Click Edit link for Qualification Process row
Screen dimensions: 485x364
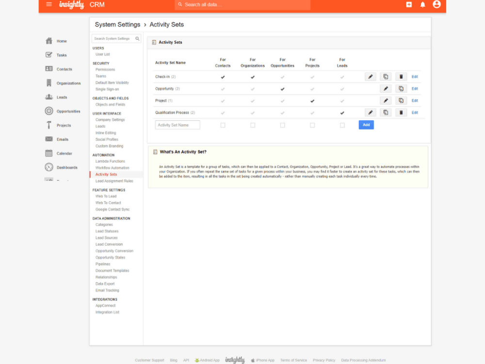[415, 113]
